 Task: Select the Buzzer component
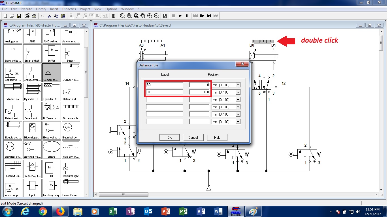pos(71,53)
